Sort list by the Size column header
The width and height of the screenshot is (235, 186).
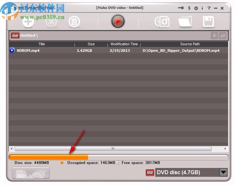point(91,44)
